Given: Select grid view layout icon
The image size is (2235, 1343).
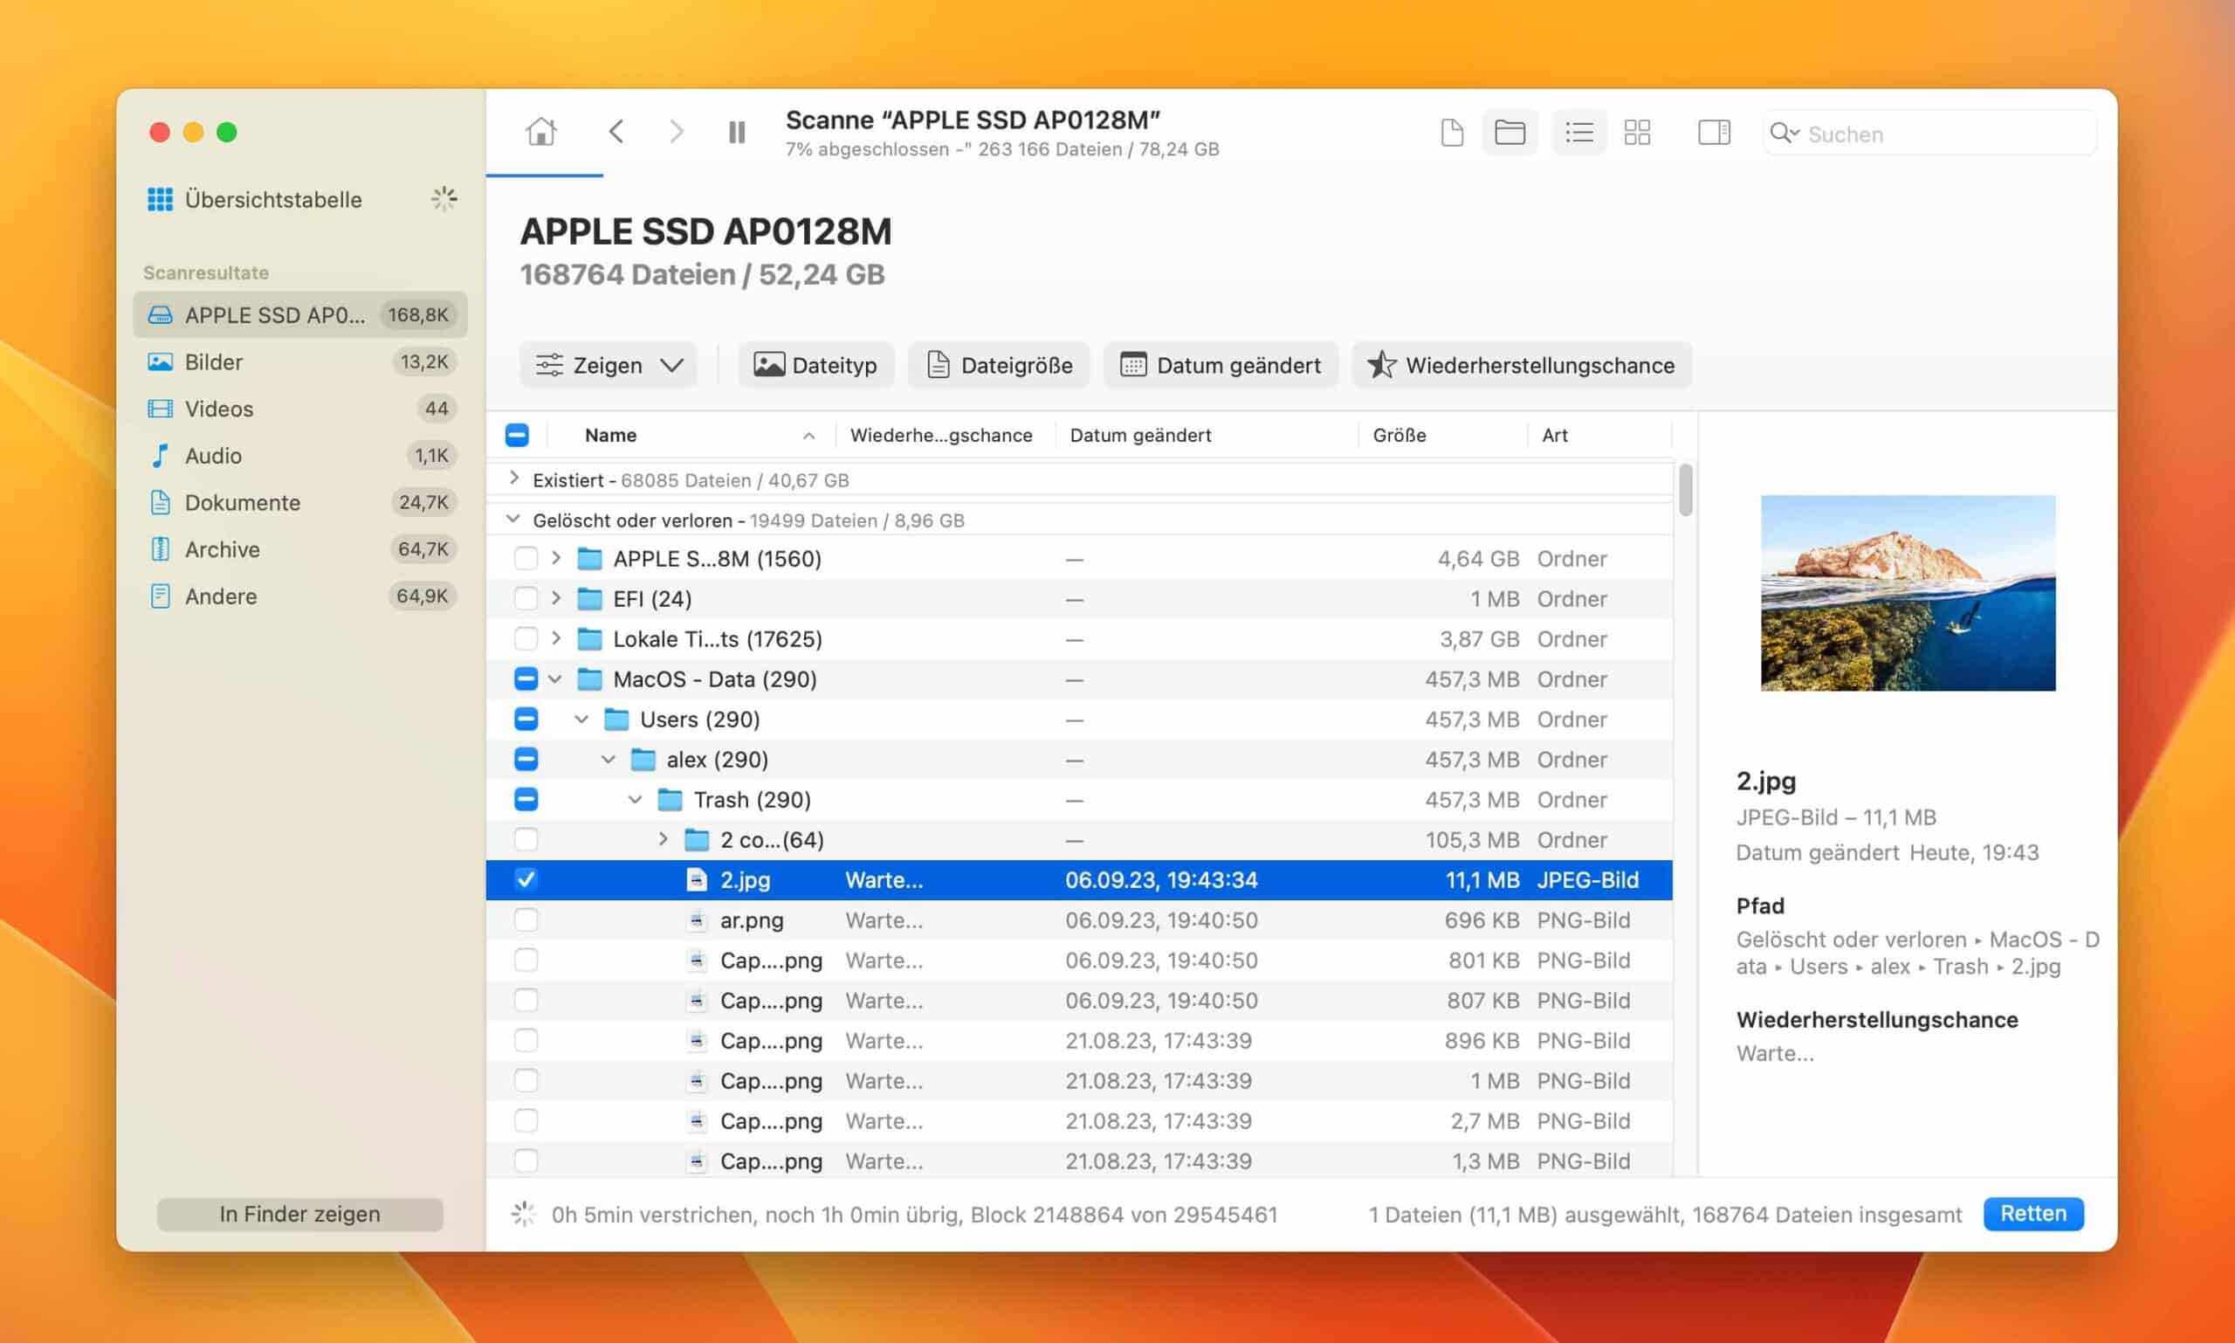Looking at the screenshot, I should click(1637, 133).
